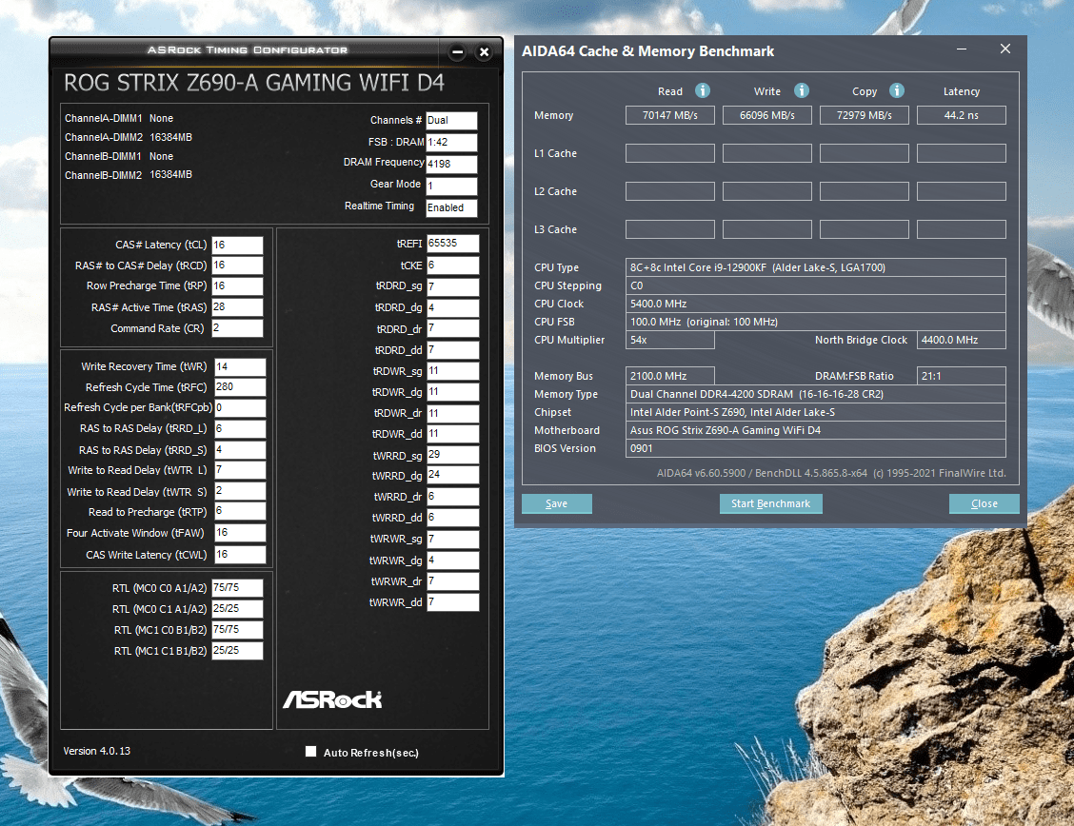1074x826 pixels.
Task: Click the FSB : DRAM ratio field
Action: pos(451,143)
